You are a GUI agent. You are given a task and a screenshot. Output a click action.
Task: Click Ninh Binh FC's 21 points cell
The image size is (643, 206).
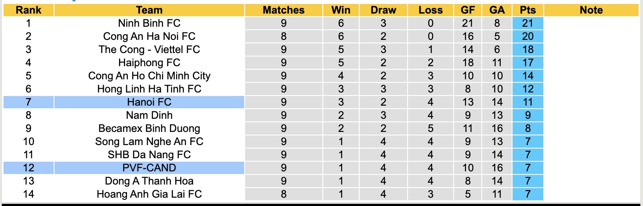click(527, 23)
